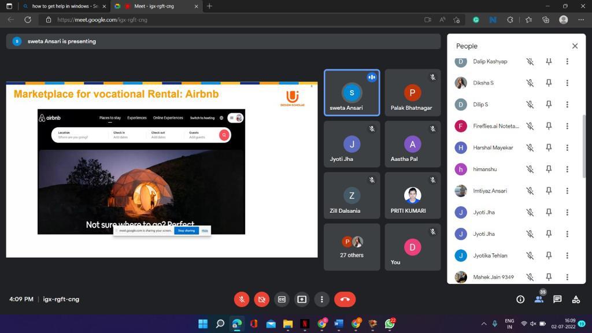Image resolution: width=592 pixels, height=333 pixels.
Task: Open the Activities icon
Action: 576,299
